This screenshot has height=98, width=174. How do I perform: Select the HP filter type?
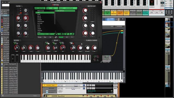point(20,11)
